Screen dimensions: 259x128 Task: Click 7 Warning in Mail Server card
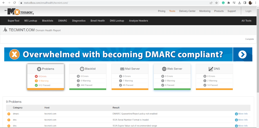(x=128, y=81)
